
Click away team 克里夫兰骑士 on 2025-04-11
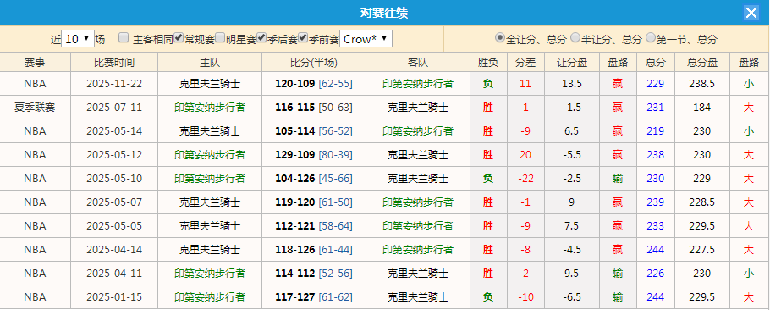click(x=418, y=273)
